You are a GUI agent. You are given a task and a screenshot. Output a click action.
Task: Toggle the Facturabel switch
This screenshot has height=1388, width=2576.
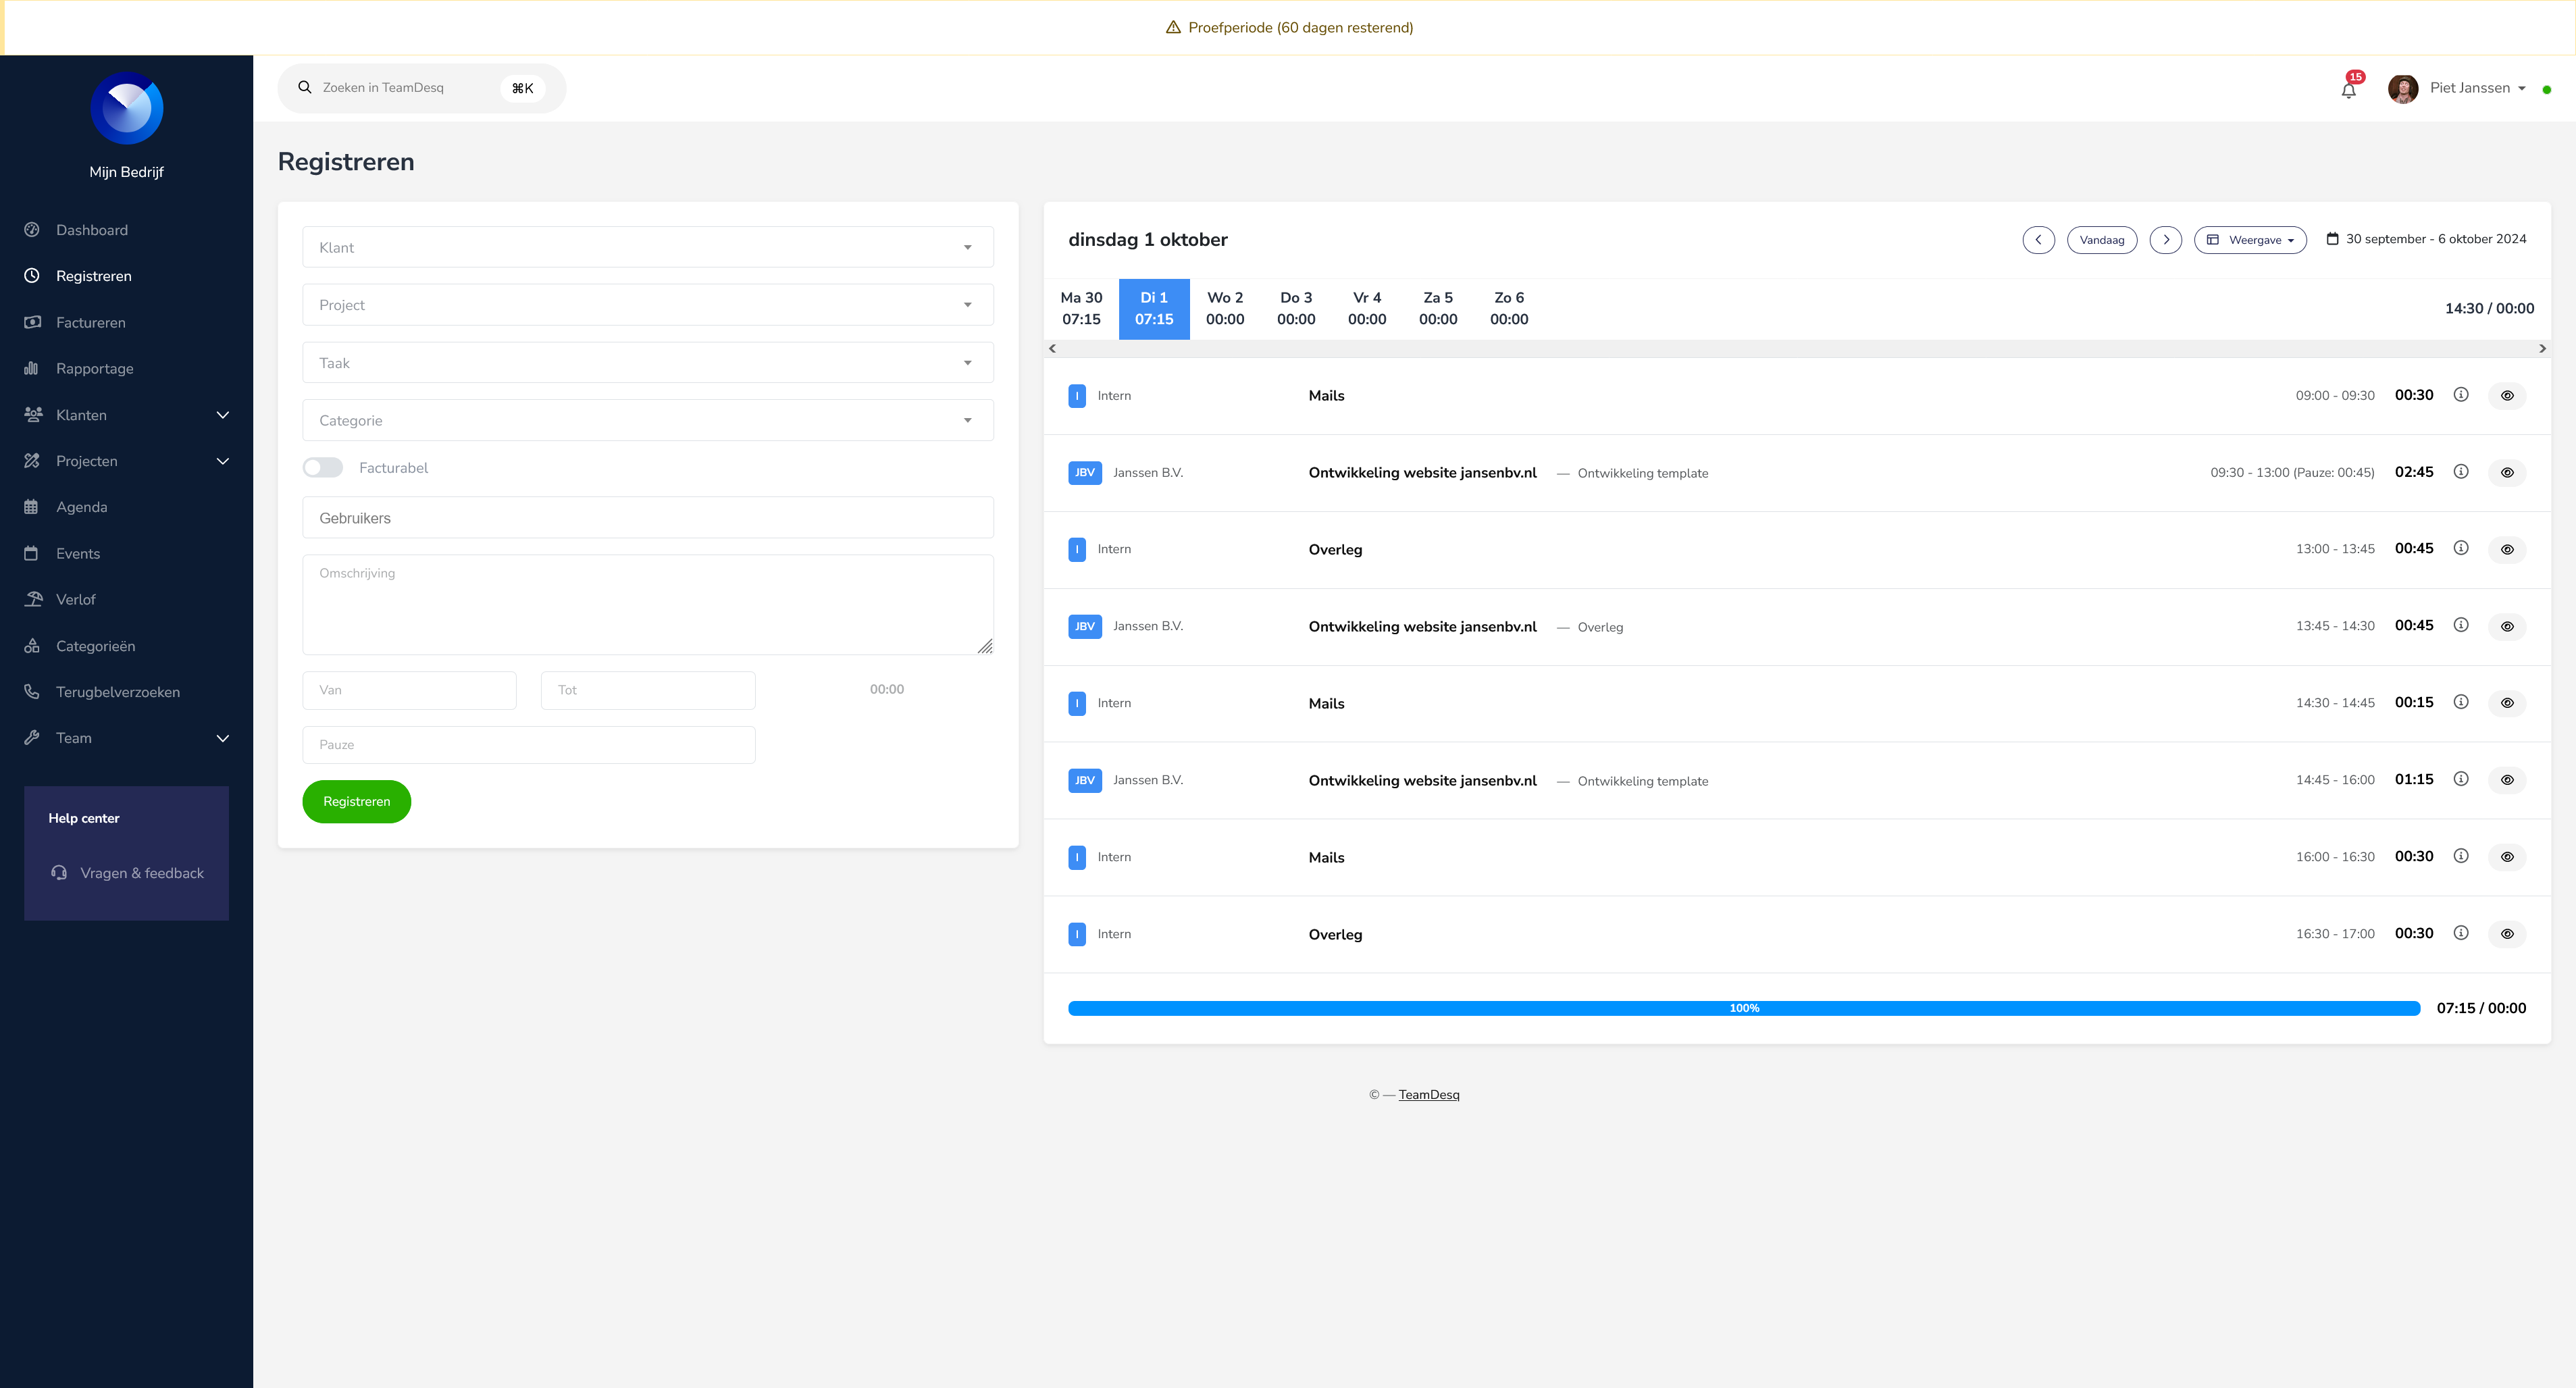[x=323, y=467]
